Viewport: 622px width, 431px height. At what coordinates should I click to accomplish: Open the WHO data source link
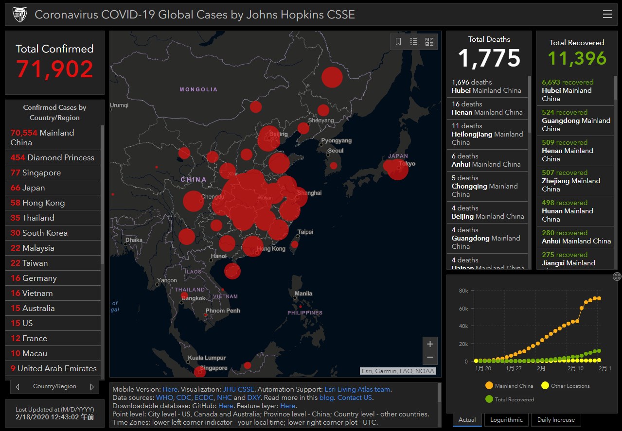(x=164, y=397)
